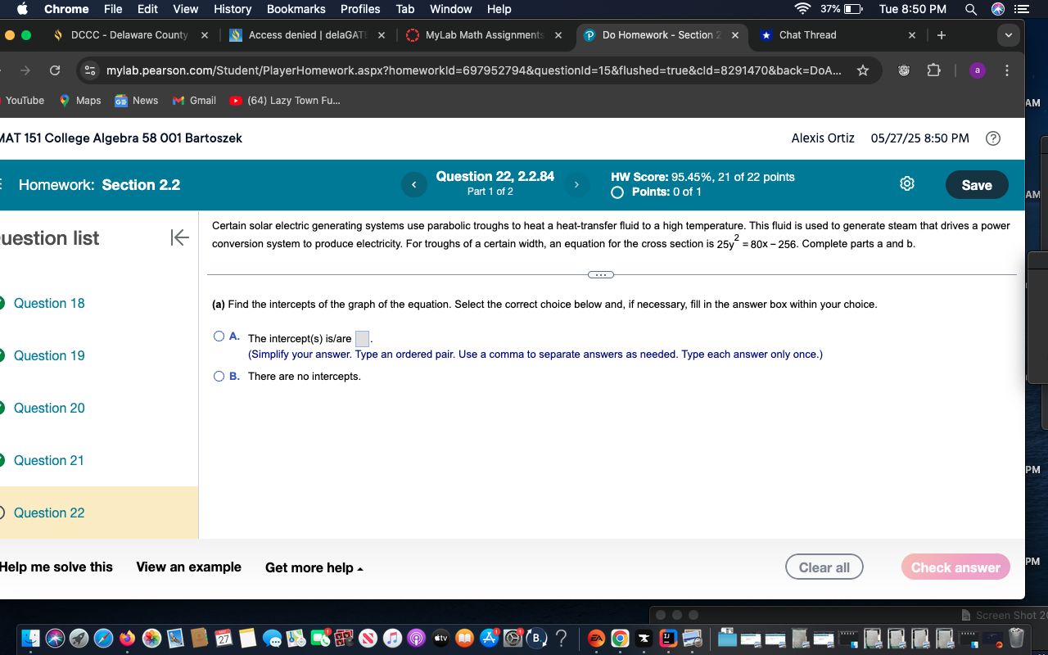The height and width of the screenshot is (655, 1048).
Task: Select choice A for the intercepts answer
Action: [x=219, y=336]
